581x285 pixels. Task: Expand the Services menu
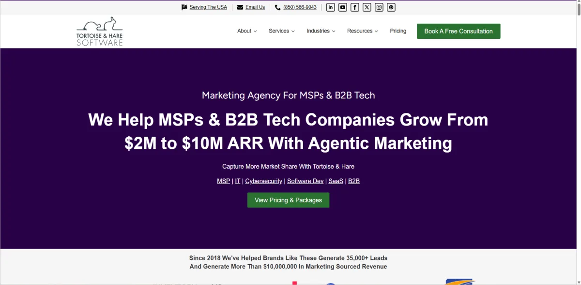click(282, 31)
